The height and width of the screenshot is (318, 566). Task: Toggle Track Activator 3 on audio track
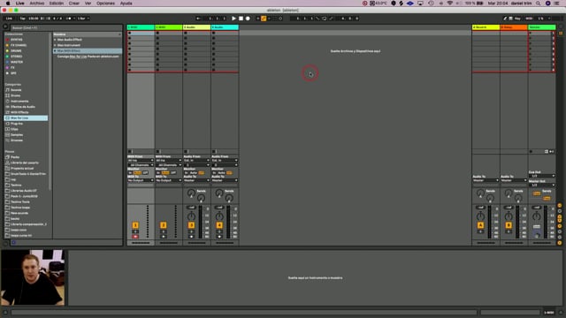pos(191,225)
